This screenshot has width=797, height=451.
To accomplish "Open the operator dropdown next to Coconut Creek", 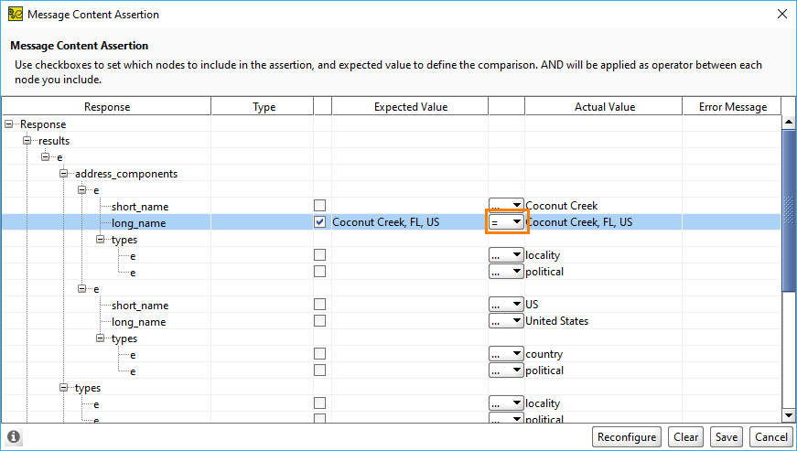I will [x=506, y=206].
